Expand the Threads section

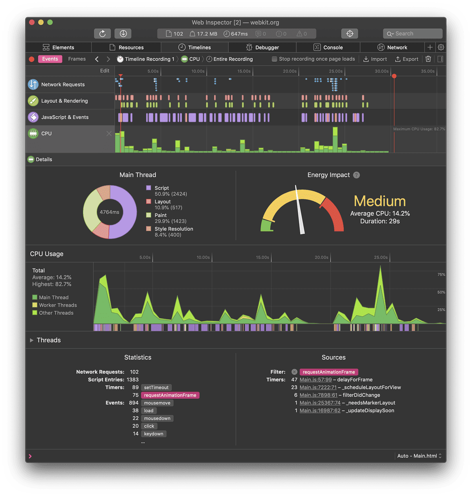click(32, 340)
